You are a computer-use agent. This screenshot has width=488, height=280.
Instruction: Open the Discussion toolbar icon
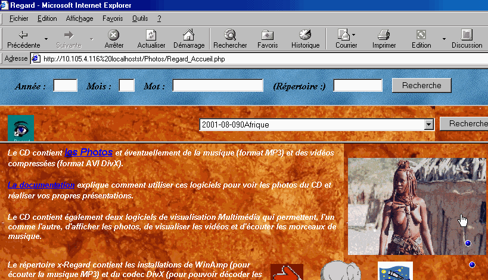pyautogui.click(x=467, y=39)
